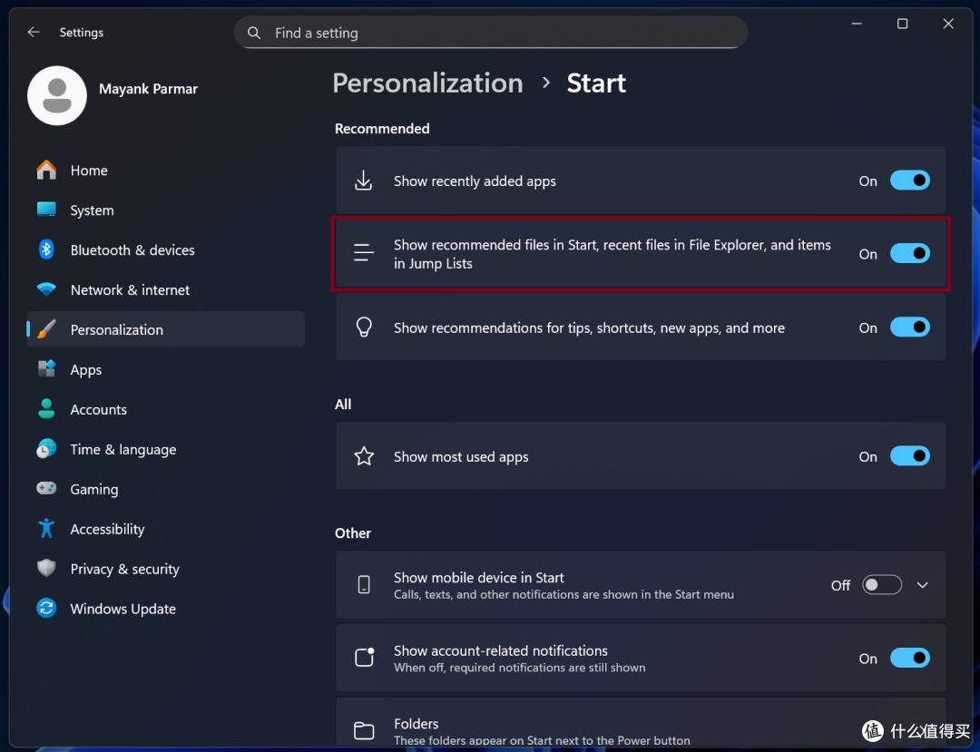Click the back arrow in Settings
This screenshot has width=980, height=752.
[x=34, y=32]
